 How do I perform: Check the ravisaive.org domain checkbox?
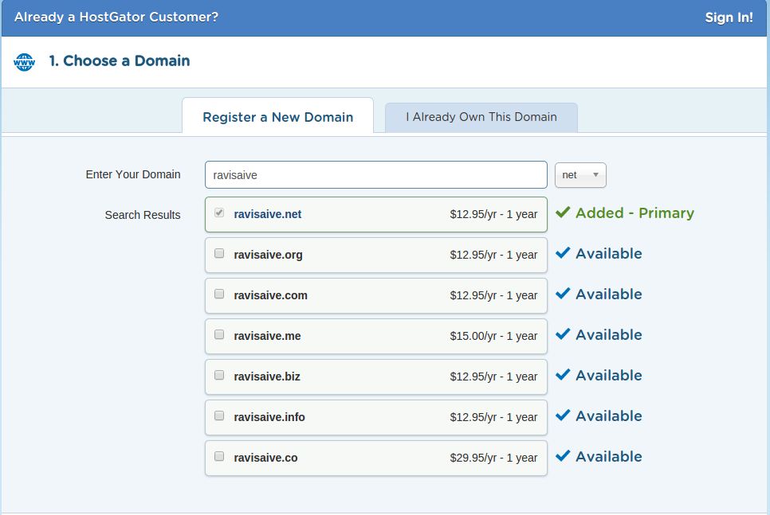219,254
